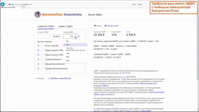Check the Социальный вычет box

coord(42,59)
